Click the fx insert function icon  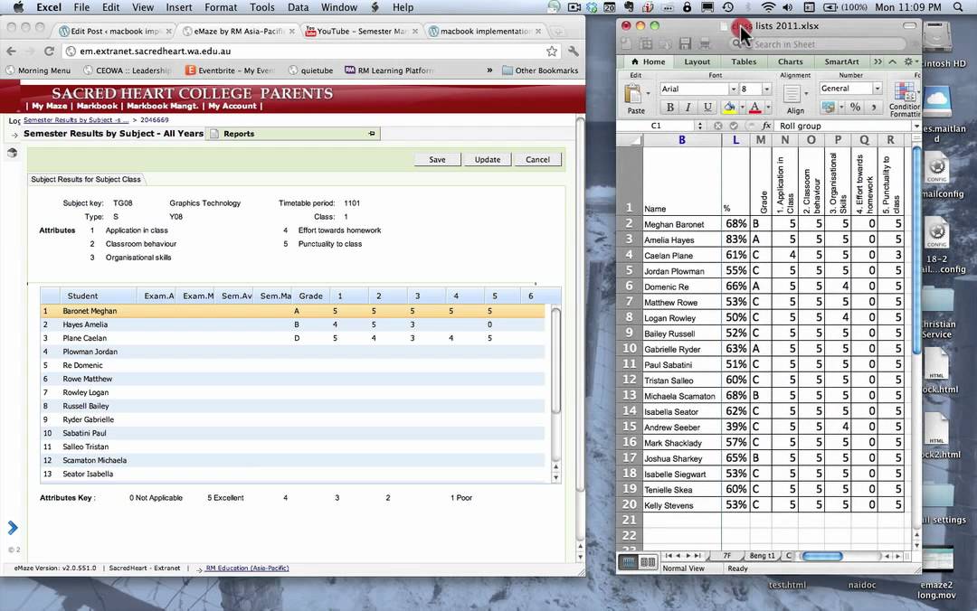pyautogui.click(x=766, y=126)
